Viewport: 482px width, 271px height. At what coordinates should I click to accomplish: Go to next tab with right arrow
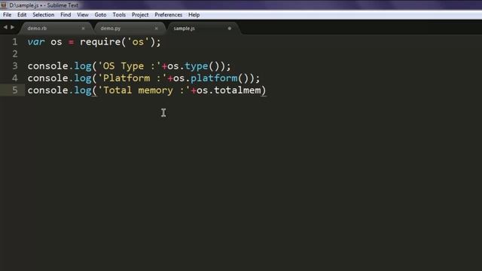coord(12,27)
